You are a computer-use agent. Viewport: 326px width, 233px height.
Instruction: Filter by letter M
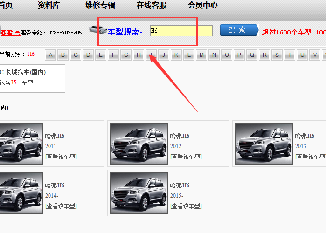[x=201, y=55]
